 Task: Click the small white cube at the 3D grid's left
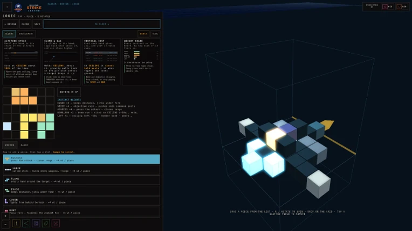pyautogui.click(x=246, y=126)
